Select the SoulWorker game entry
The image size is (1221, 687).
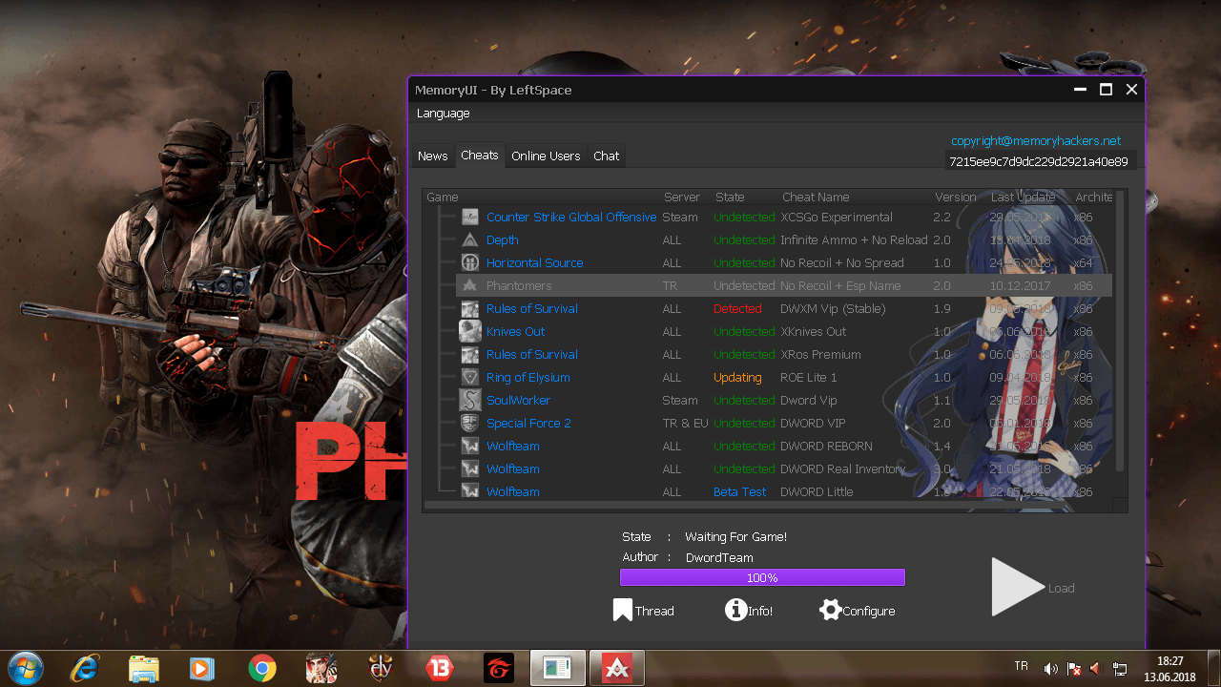tap(518, 401)
